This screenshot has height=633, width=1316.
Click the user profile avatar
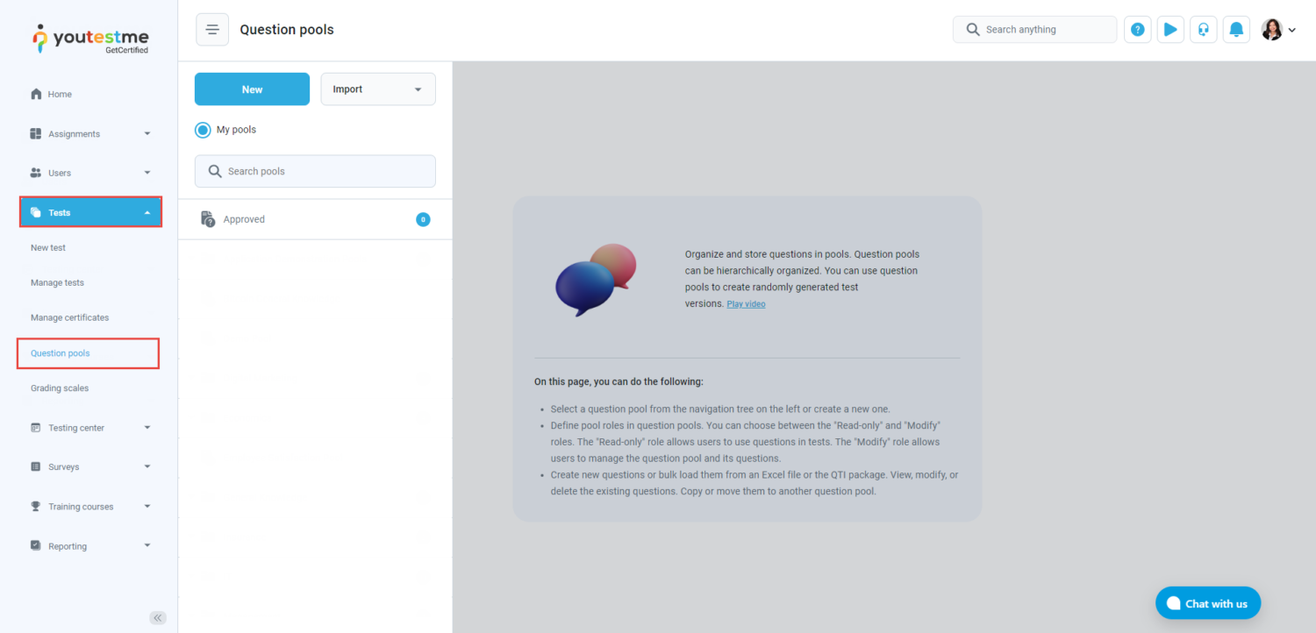pos(1272,30)
